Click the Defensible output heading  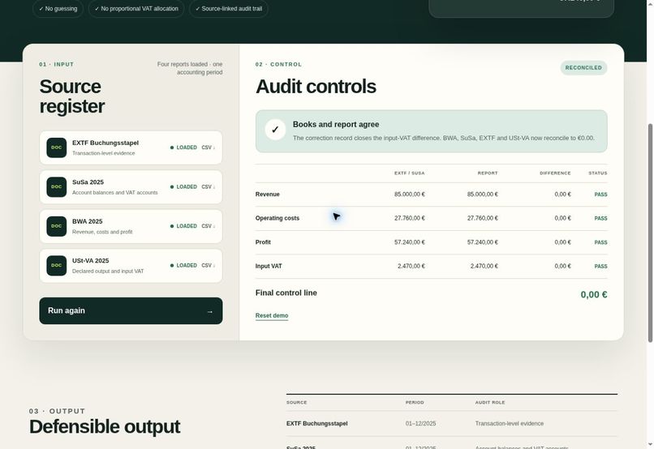[x=105, y=426]
